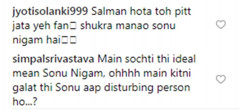Viewport: 244px width, 110px height.
Task: Like the comment by simpalsrivastava
Action: (221, 79)
